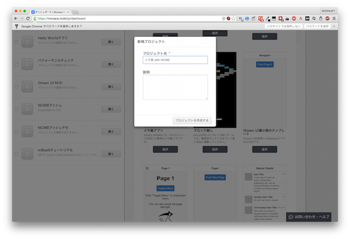
Task: Click the ブロック崩し template title
Action: (x=203, y=130)
